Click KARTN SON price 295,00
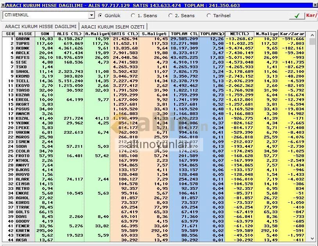Screen dimensions: 318x246 click(45, 231)
